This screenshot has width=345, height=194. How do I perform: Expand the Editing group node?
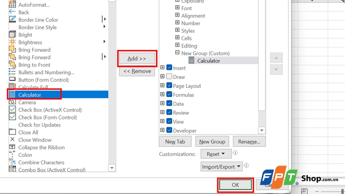(x=177, y=45)
